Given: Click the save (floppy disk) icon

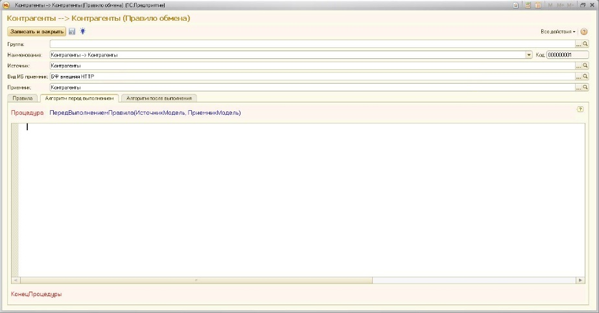Looking at the screenshot, I should [72, 31].
